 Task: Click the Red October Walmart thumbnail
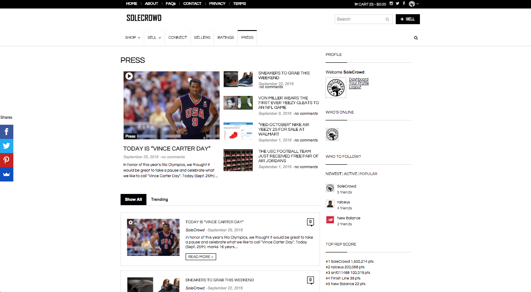coord(238,131)
